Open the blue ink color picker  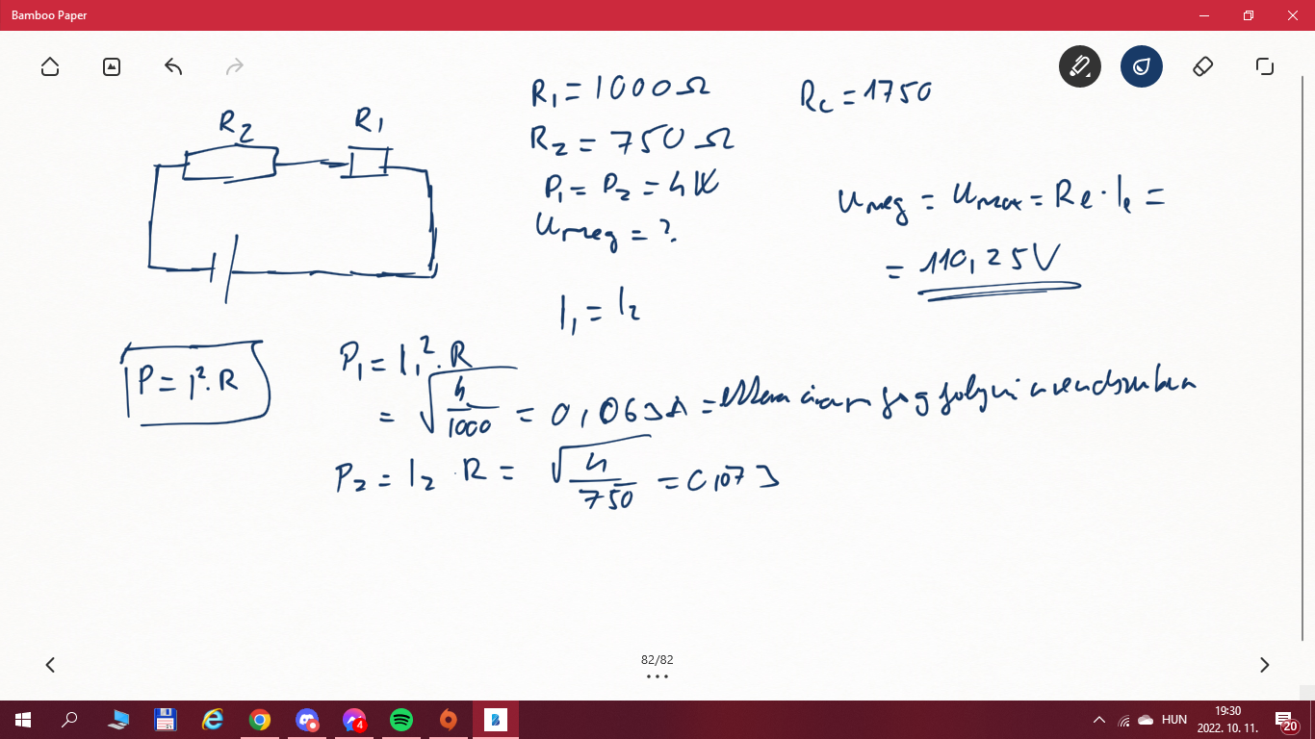pyautogui.click(x=1141, y=66)
